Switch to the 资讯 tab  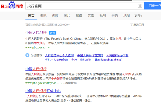tap(43, 16)
